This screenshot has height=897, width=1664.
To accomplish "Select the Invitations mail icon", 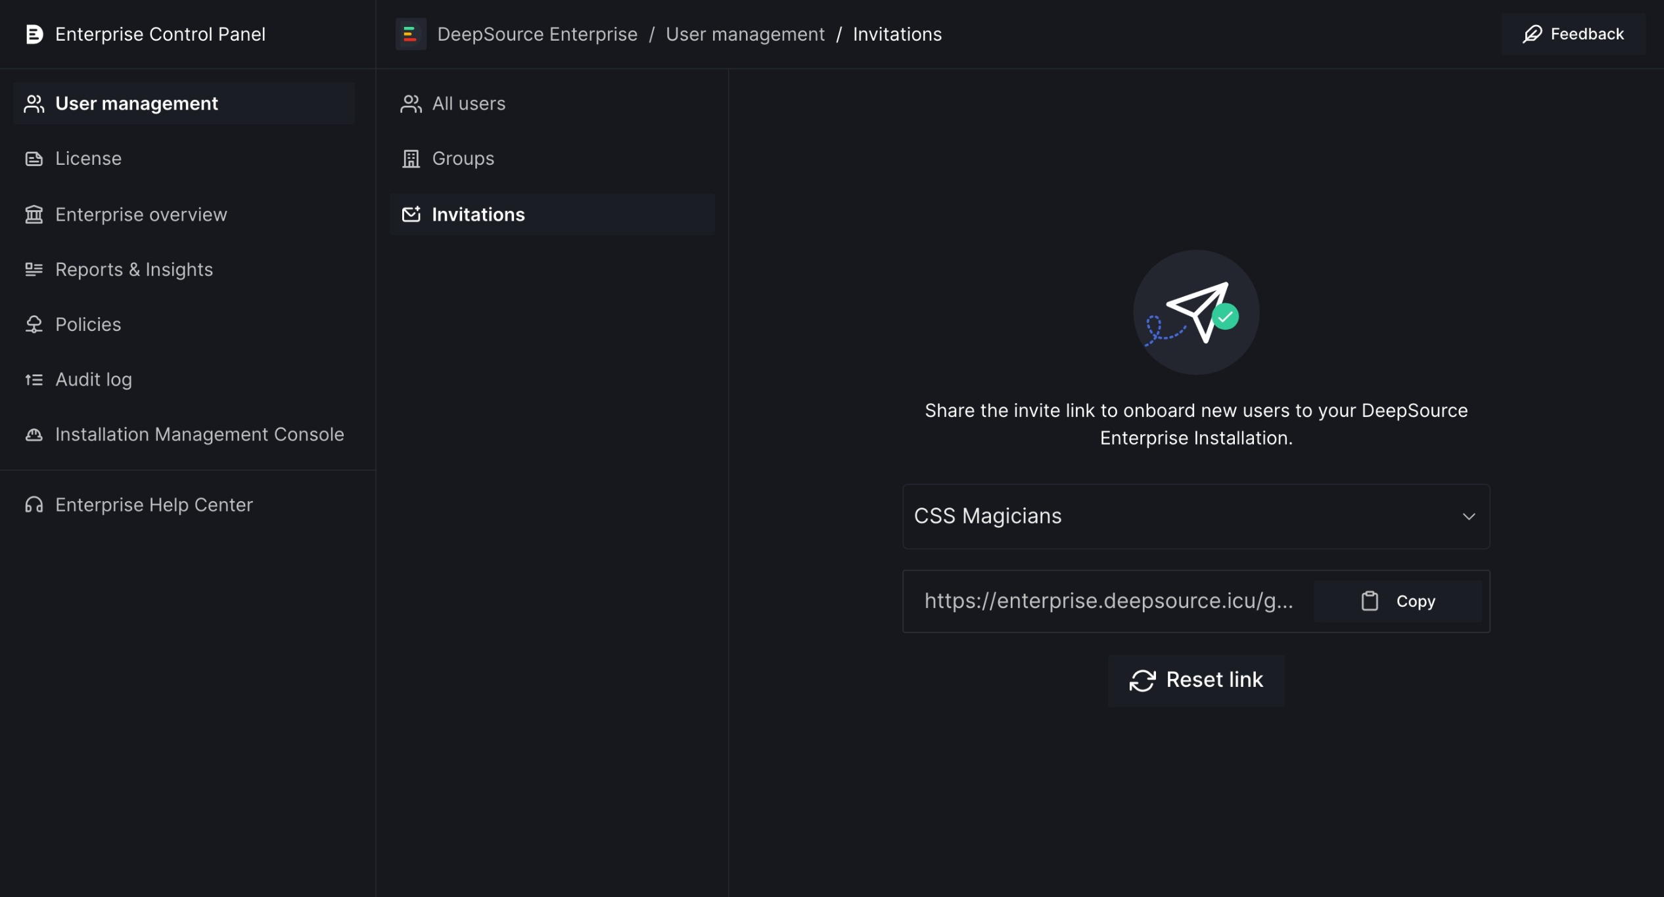I will click(x=410, y=214).
